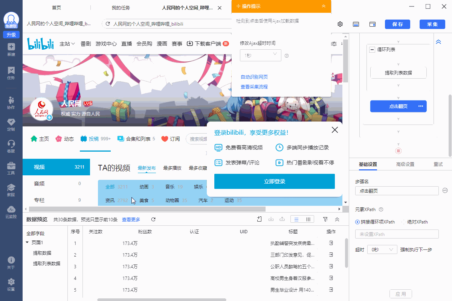The image size is (452, 301).
Task: Switch to the 我的任务 tab
Action: 121,8
